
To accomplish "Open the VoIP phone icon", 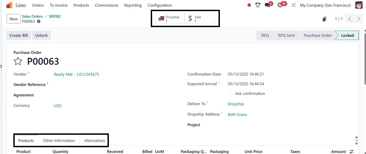I will point(258,5).
